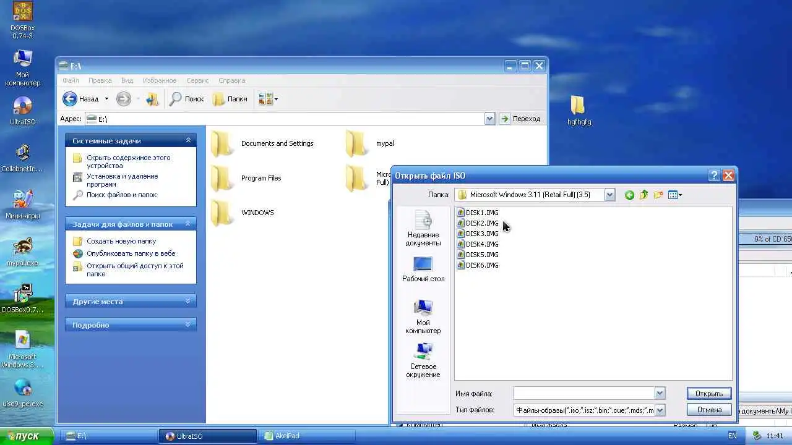Open the Папка folder dropdown in the dialog
The image size is (792, 445).
pos(609,195)
